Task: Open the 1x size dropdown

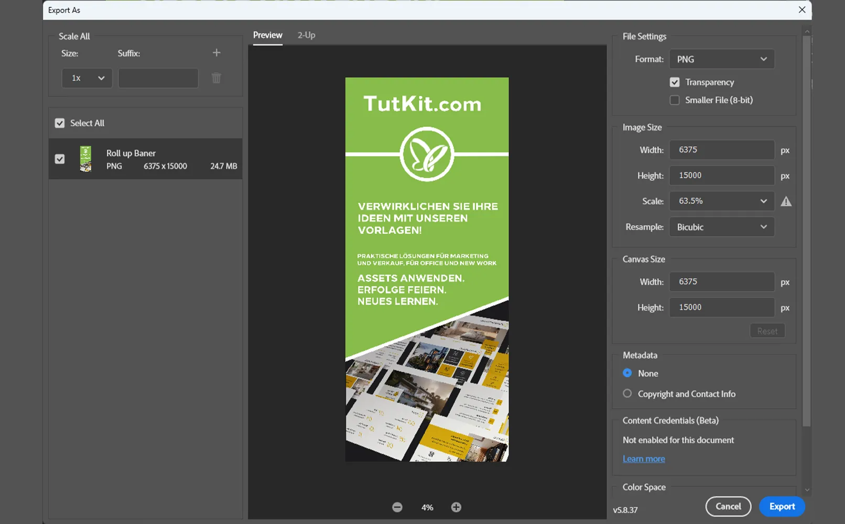Action: [87, 78]
